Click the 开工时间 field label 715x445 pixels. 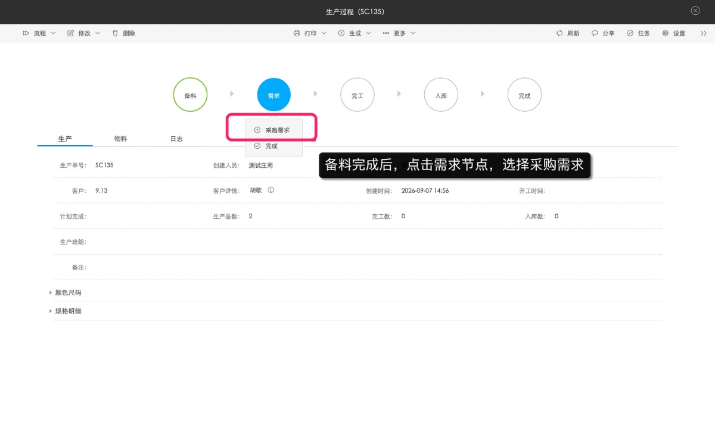click(x=532, y=191)
